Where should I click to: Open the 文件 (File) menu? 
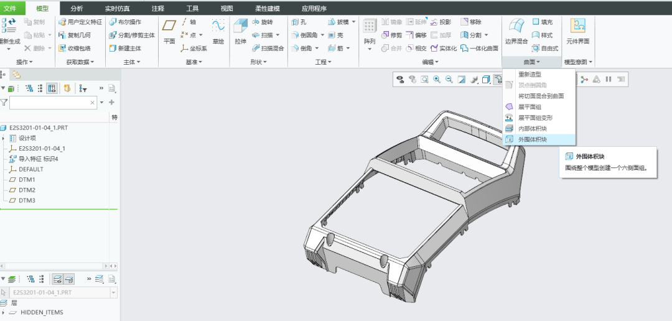click(11, 9)
